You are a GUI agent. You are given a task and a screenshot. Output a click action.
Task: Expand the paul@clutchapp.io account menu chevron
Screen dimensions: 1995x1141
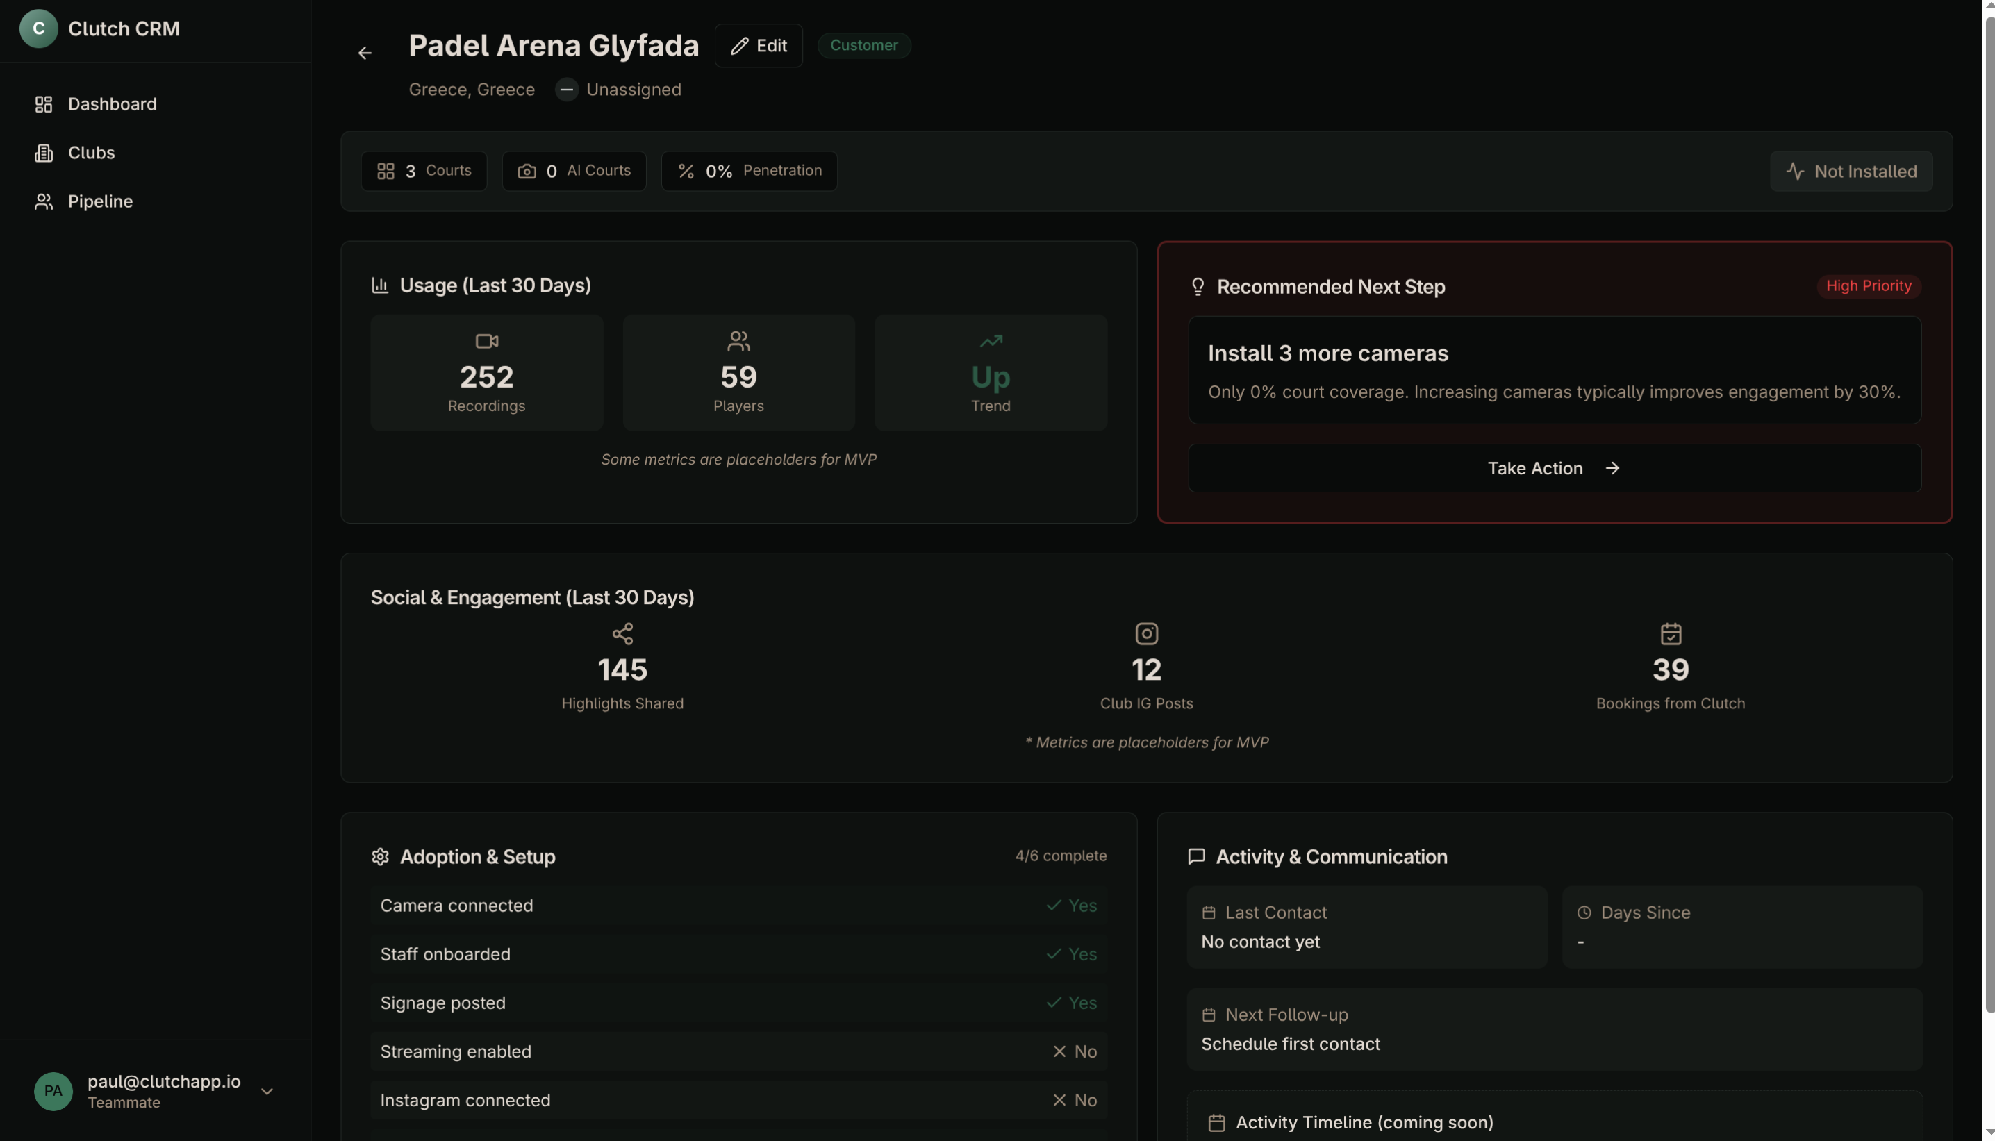(x=267, y=1092)
